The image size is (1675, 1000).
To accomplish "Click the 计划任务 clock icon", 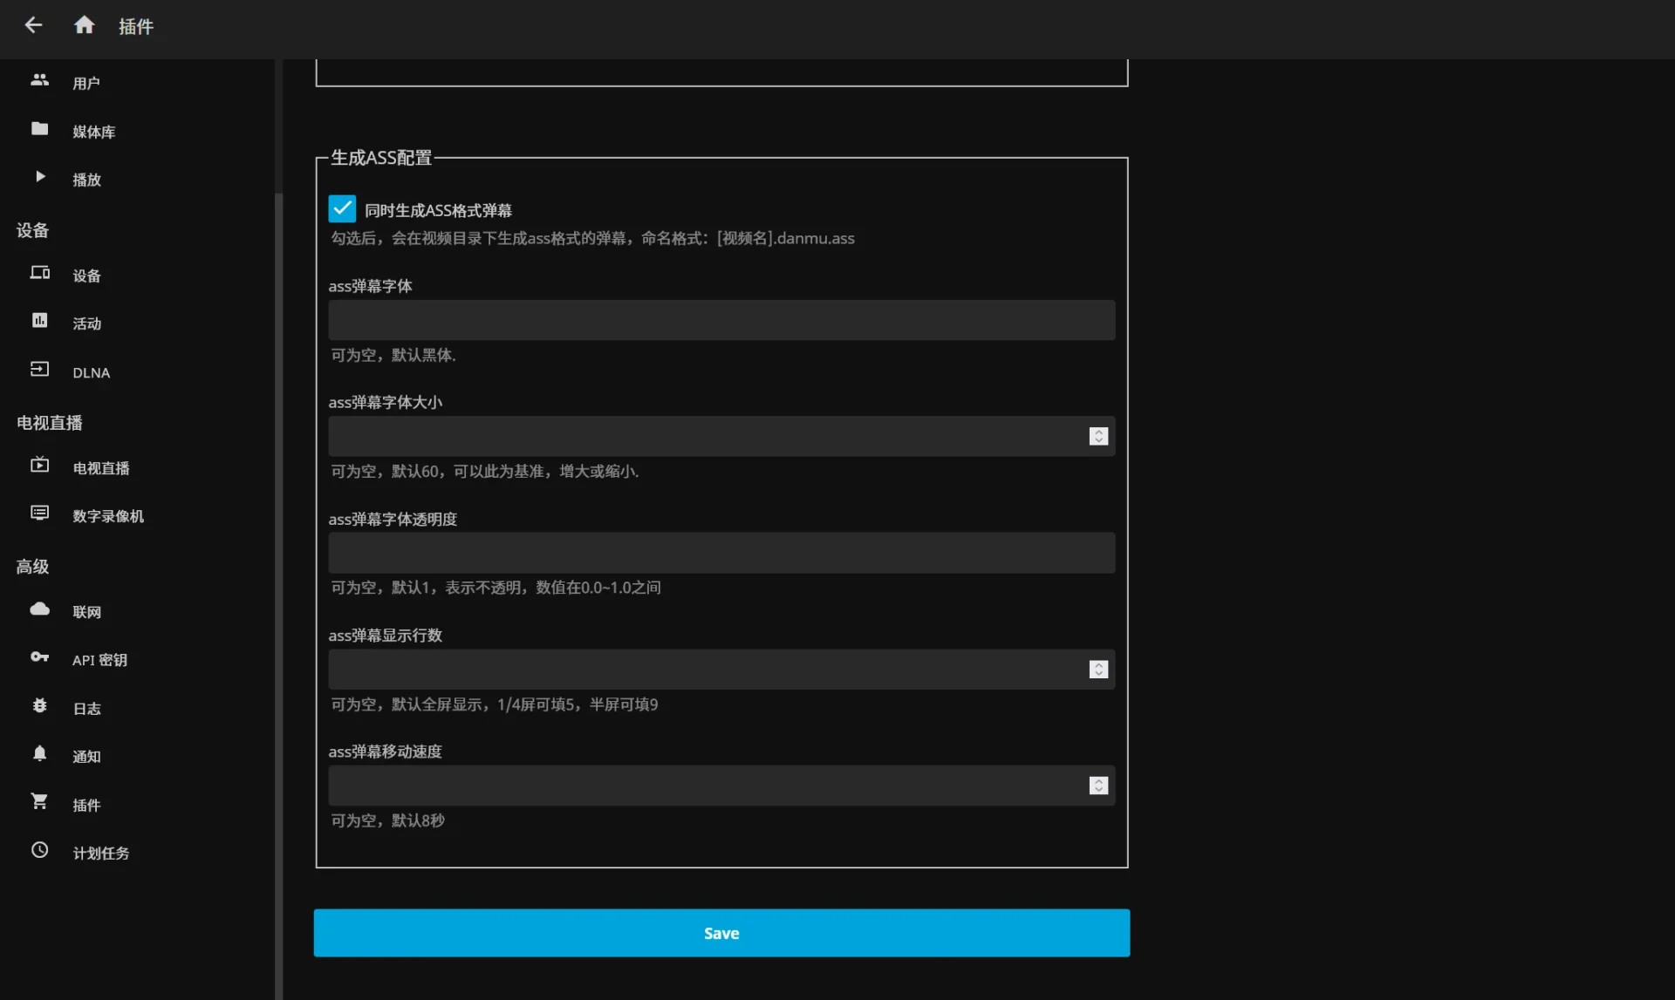I will [39, 850].
